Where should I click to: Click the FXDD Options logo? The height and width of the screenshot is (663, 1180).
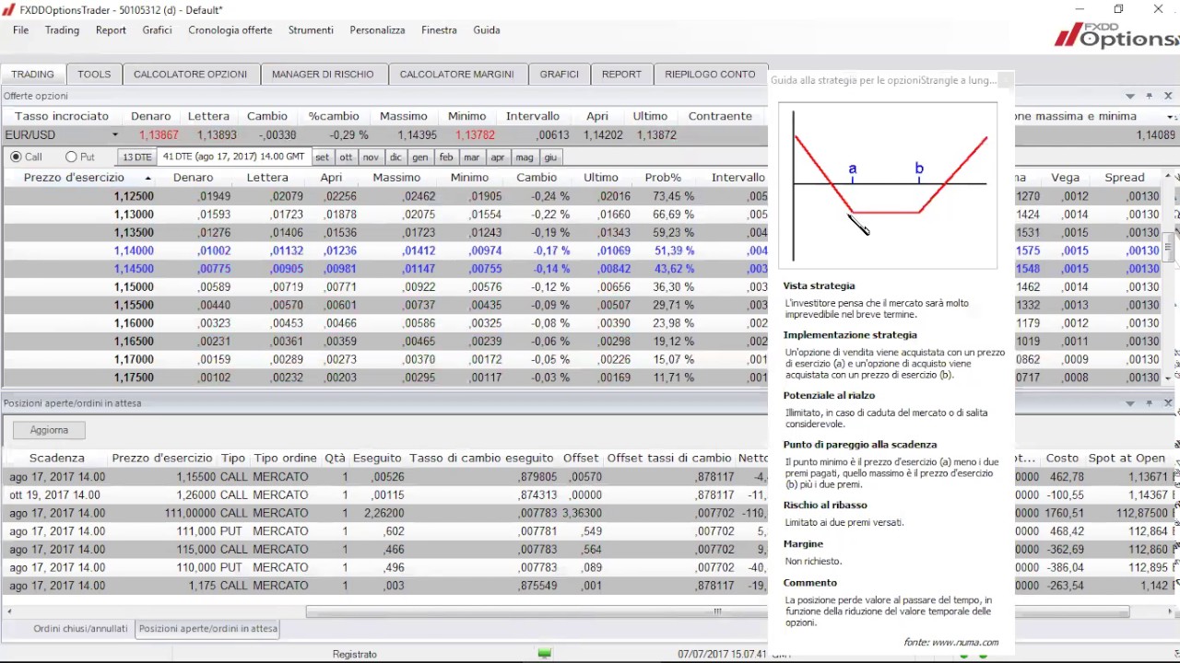pyautogui.click(x=1117, y=35)
